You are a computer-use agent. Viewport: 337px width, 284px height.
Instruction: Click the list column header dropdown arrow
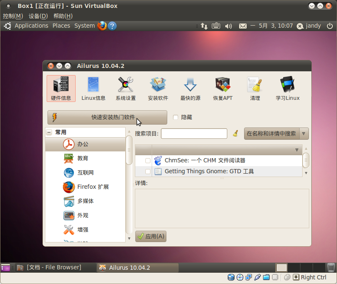point(297,150)
